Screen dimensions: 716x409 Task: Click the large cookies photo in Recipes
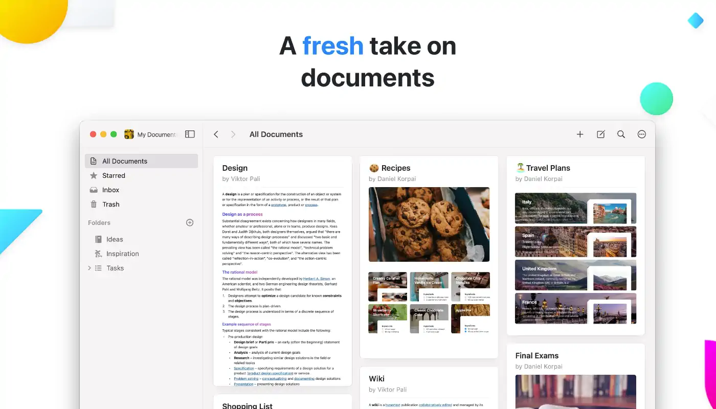tap(429, 224)
